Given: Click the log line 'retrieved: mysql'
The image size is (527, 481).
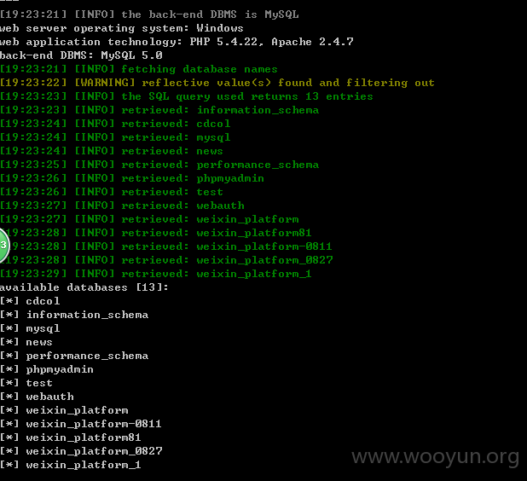Looking at the screenshot, I should click(115, 137).
